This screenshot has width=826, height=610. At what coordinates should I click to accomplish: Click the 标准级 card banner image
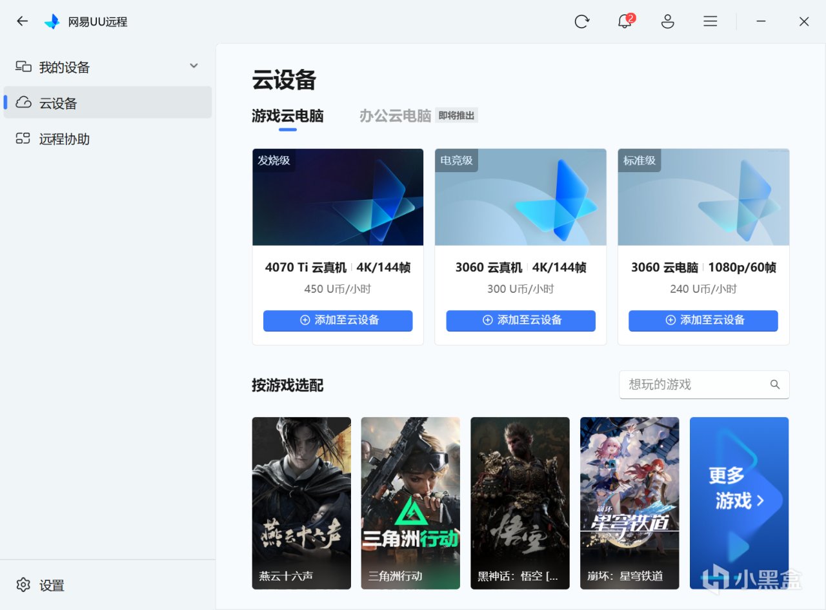pos(703,197)
